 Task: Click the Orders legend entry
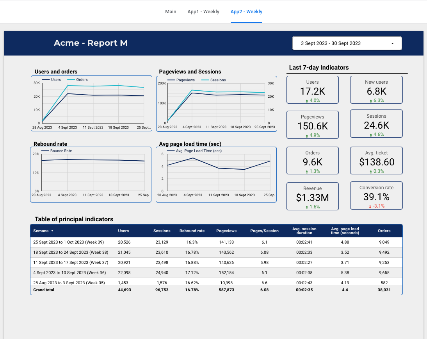pos(82,80)
